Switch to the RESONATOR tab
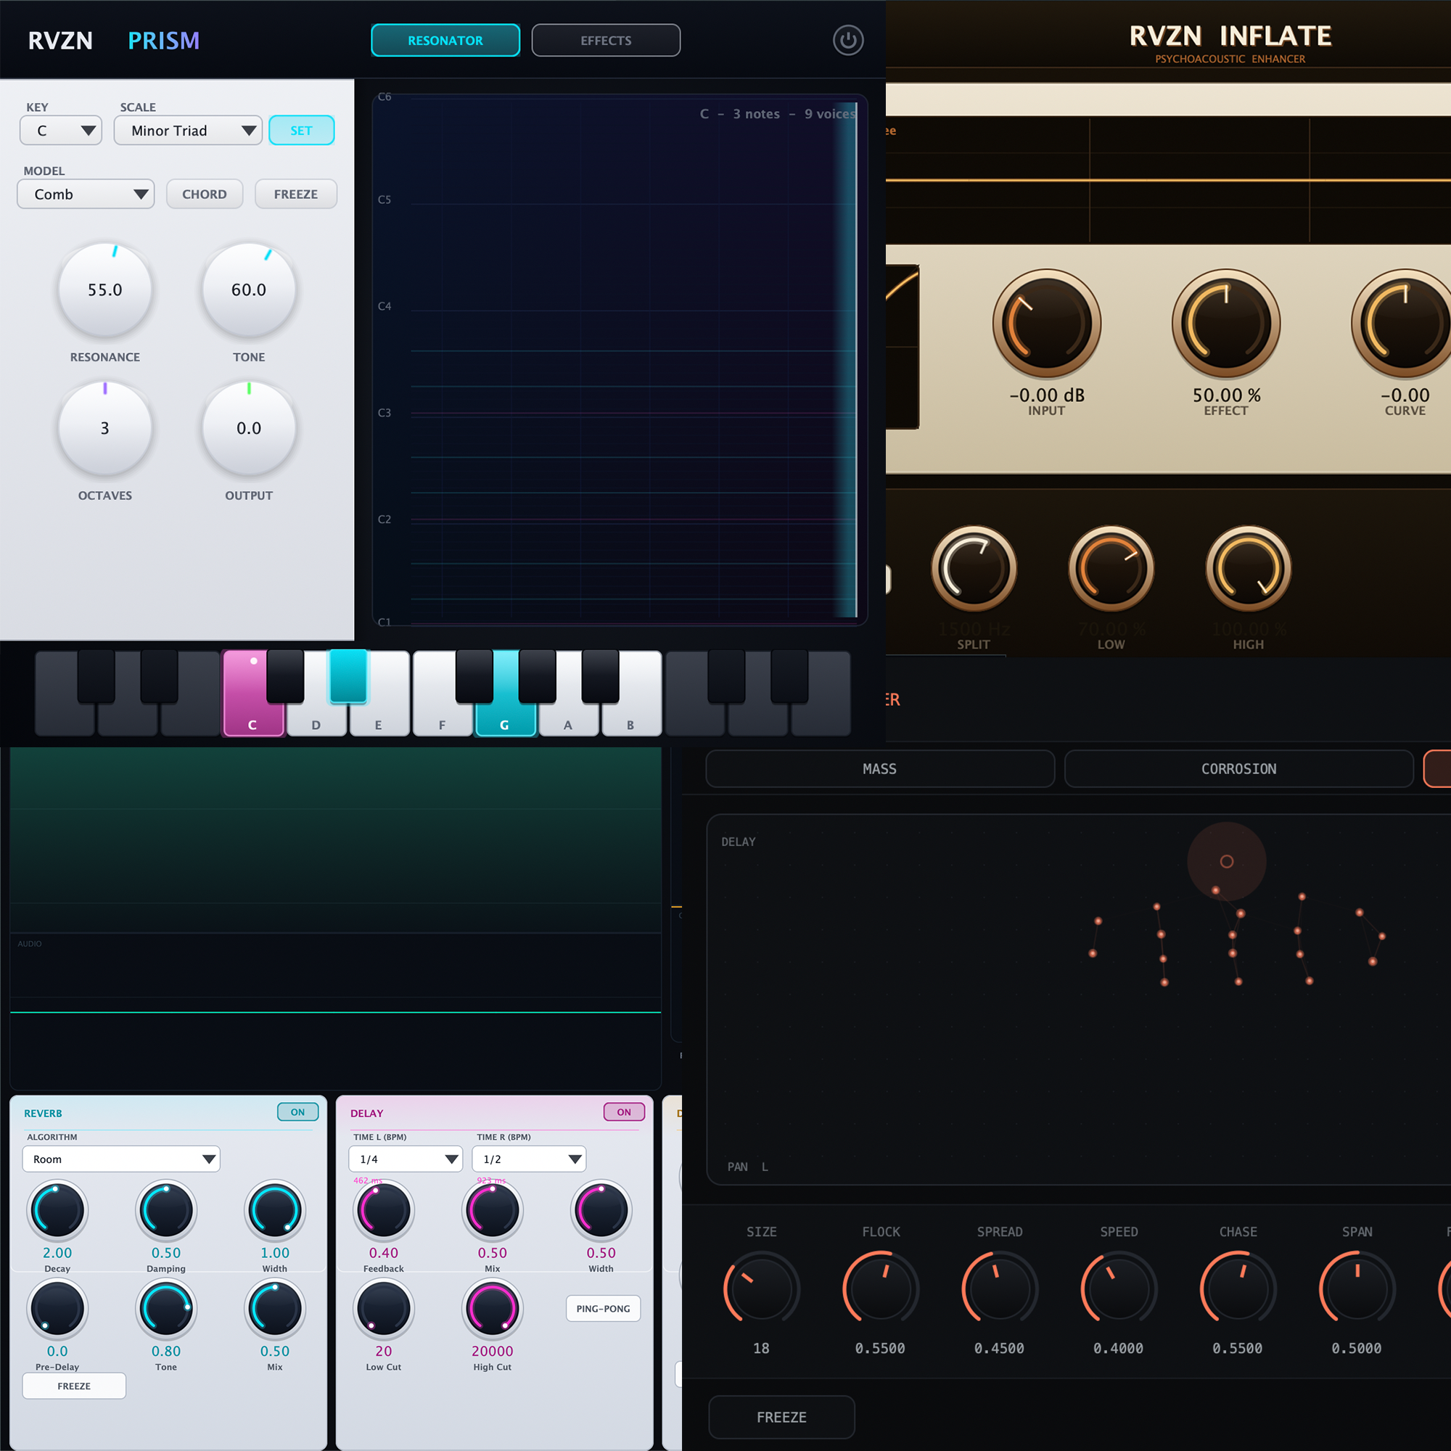Image resolution: width=1451 pixels, height=1451 pixels. click(x=445, y=41)
